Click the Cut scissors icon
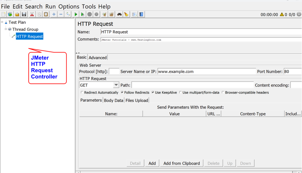 coord(32,14)
